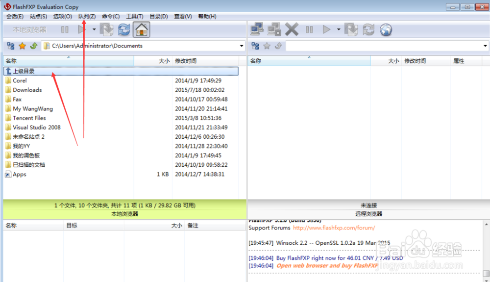
Task: Open the 目录(D) menu
Action: [158, 16]
